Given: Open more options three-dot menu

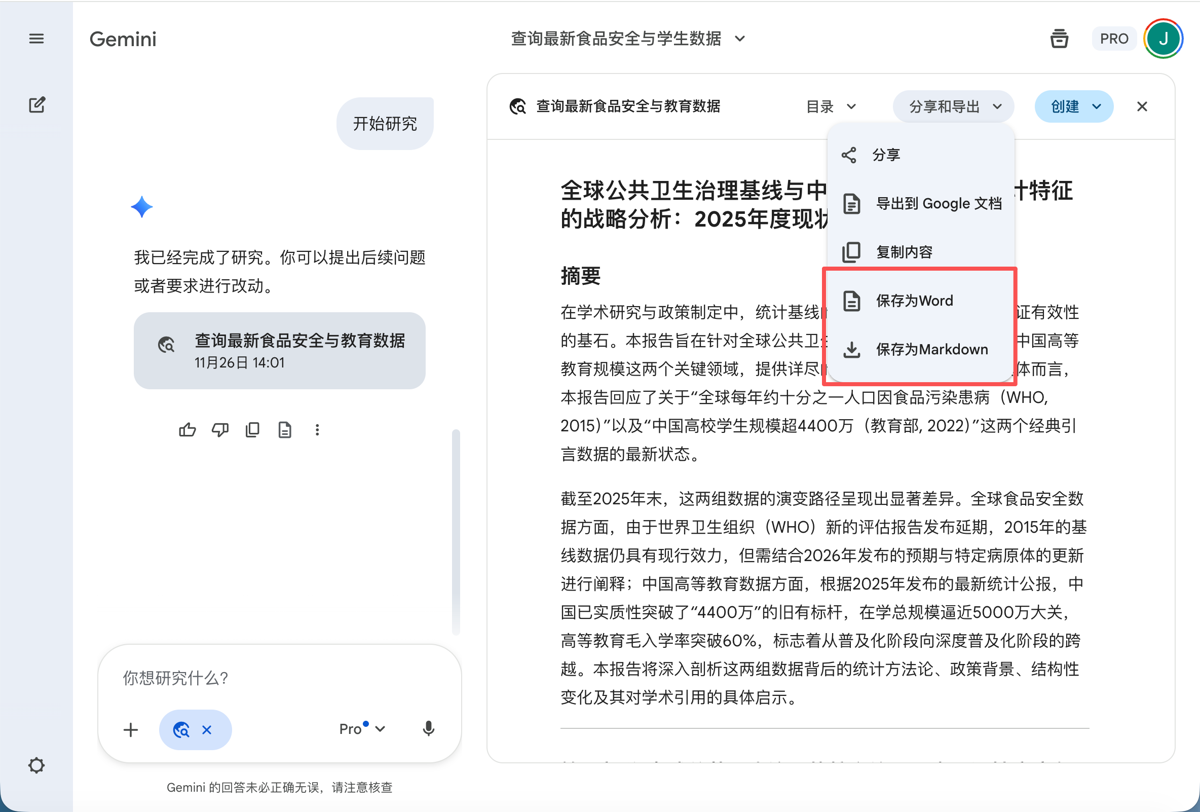Looking at the screenshot, I should click(317, 430).
